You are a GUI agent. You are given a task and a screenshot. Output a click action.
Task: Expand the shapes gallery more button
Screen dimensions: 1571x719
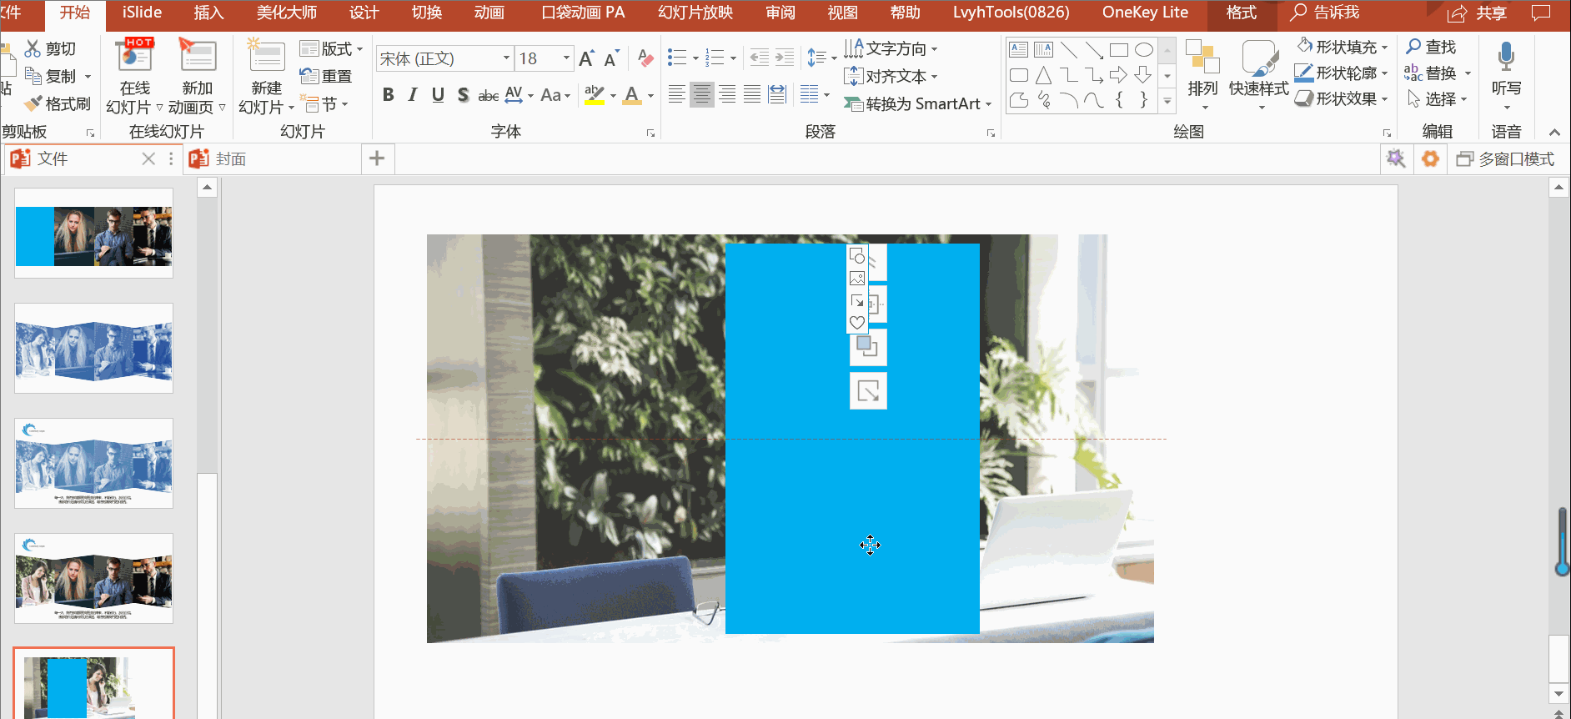tap(1167, 101)
